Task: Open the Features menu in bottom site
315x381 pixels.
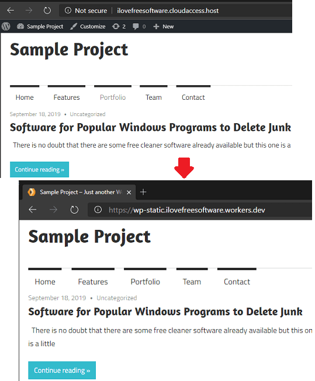Action: point(93,282)
